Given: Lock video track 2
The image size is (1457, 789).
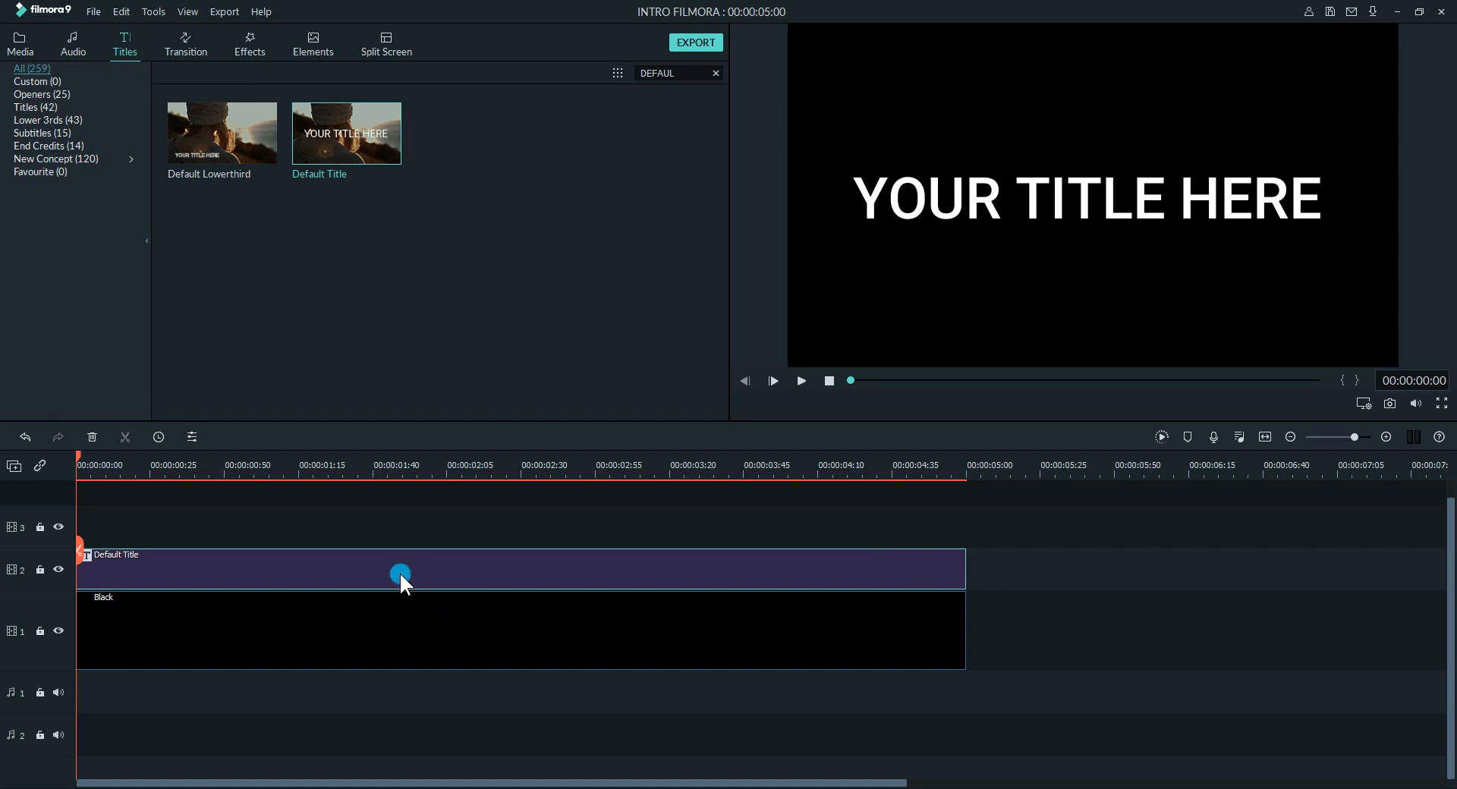Looking at the screenshot, I should pyautogui.click(x=40, y=570).
